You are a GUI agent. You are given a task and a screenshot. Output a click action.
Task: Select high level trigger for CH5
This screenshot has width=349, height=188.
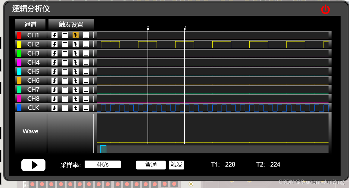tap(65, 71)
